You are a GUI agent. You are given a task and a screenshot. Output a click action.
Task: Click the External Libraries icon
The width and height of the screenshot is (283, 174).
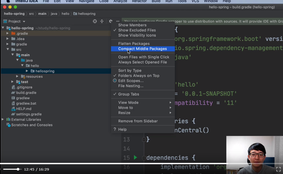pyautogui.click(x=8, y=119)
